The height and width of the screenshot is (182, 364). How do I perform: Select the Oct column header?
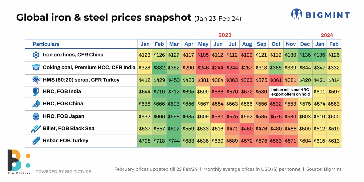click(276, 44)
